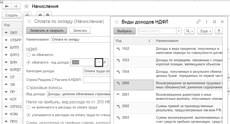The width and height of the screenshot is (230, 124).
Task: Click the Поиск (Ctrl+F) search field
Action: click(157, 31)
